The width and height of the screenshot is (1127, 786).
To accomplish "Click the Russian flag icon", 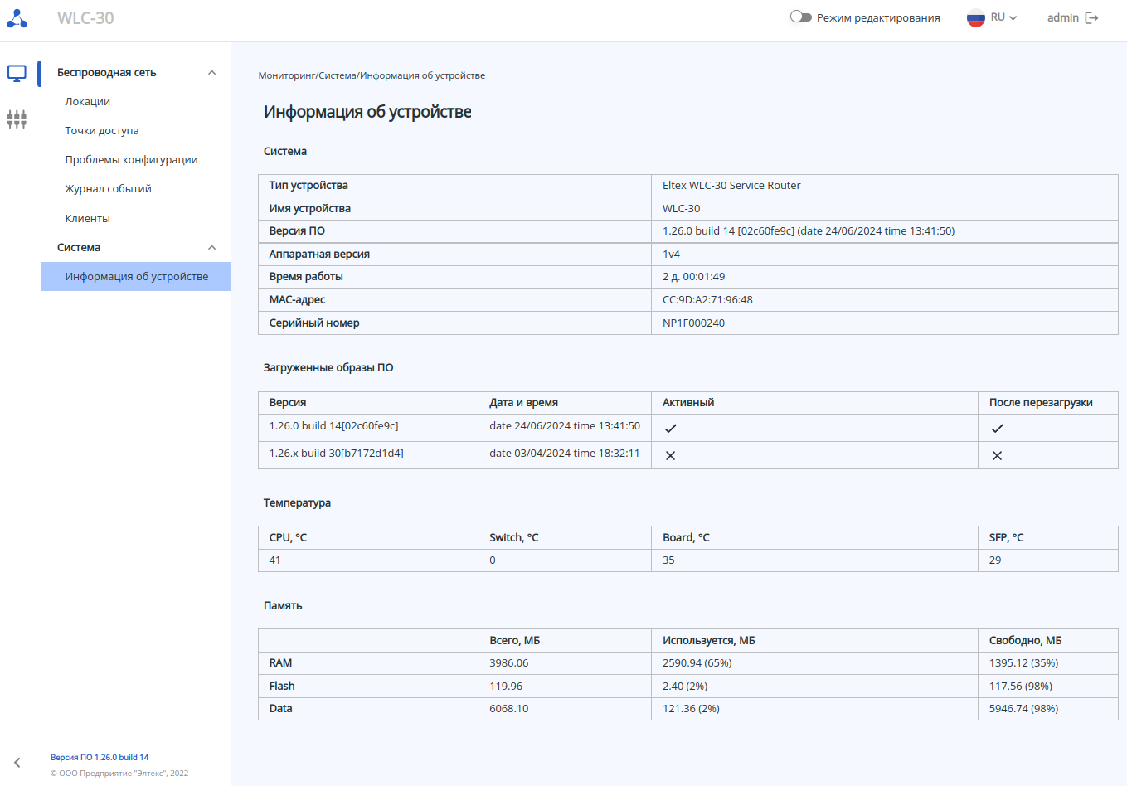I will pyautogui.click(x=975, y=17).
